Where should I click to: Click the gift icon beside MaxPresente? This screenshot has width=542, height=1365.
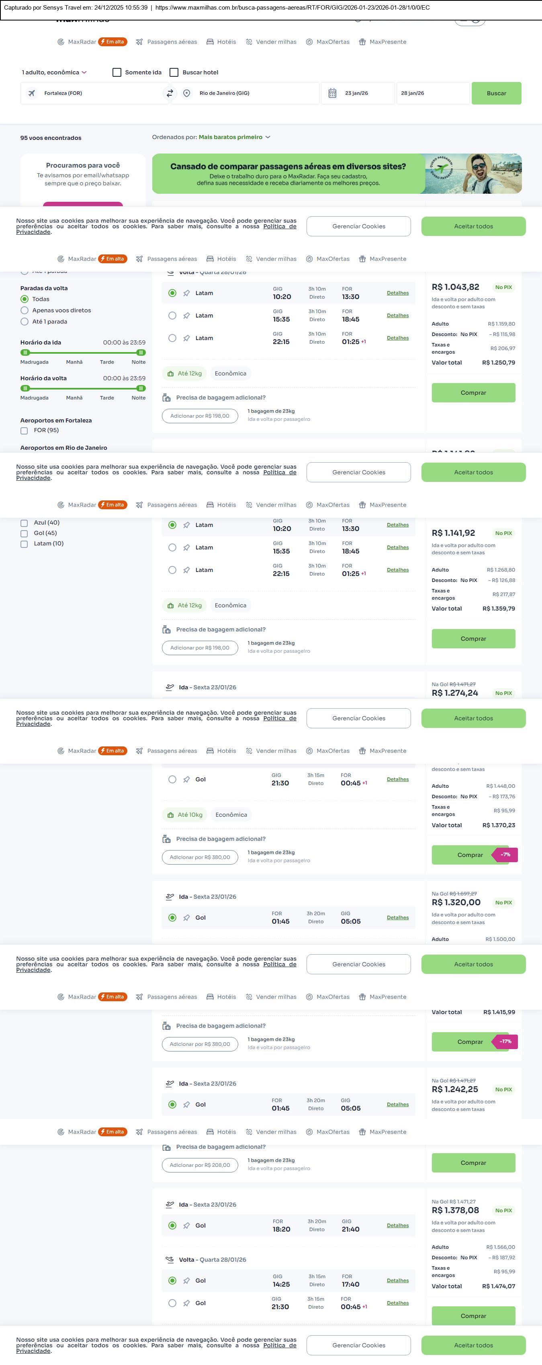coord(362,42)
